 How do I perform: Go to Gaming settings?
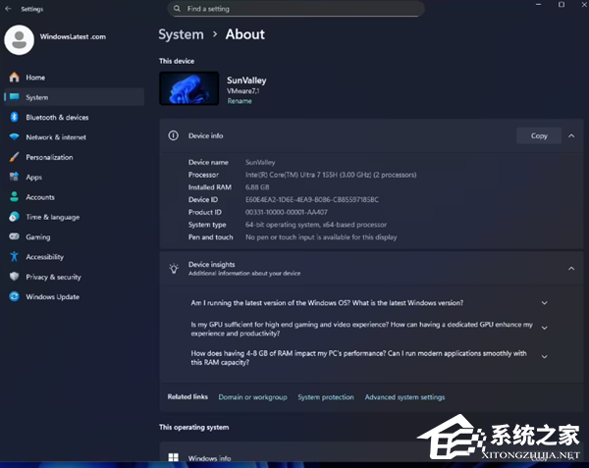tap(74, 236)
